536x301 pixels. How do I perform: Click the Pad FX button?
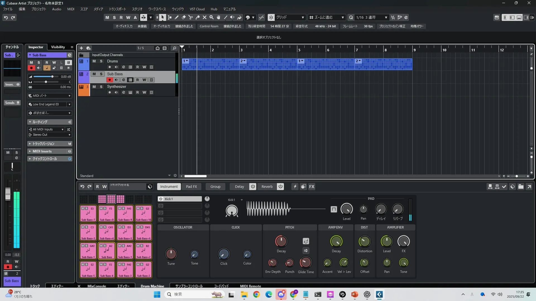point(192,187)
